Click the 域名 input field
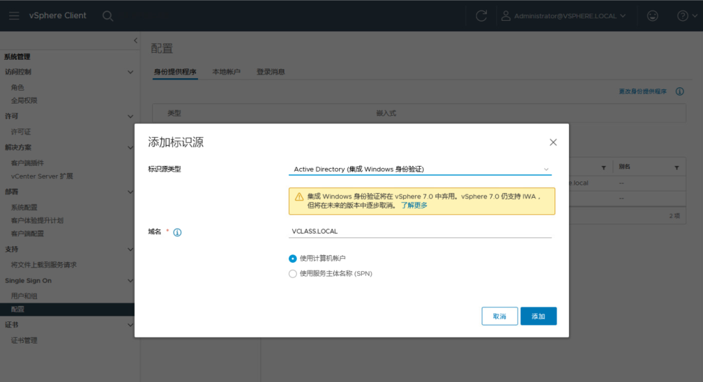The image size is (703, 382). (x=420, y=232)
